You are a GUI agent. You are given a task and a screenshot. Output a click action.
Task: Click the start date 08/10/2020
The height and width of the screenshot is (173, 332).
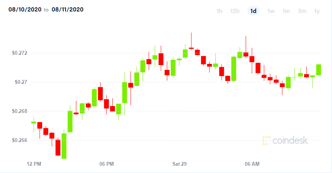tap(25, 10)
